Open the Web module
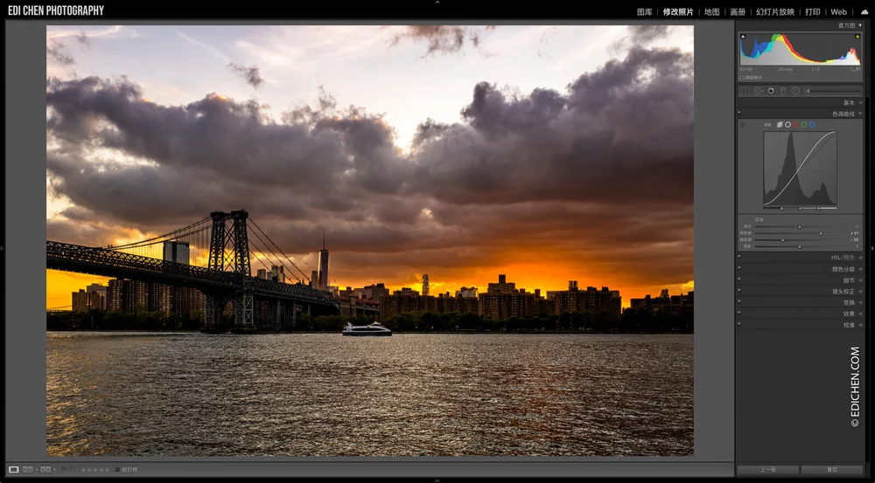Screen dimensions: 875x483 point(839,11)
